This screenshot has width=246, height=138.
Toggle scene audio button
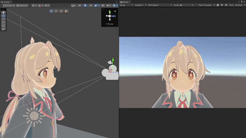[91, 6]
